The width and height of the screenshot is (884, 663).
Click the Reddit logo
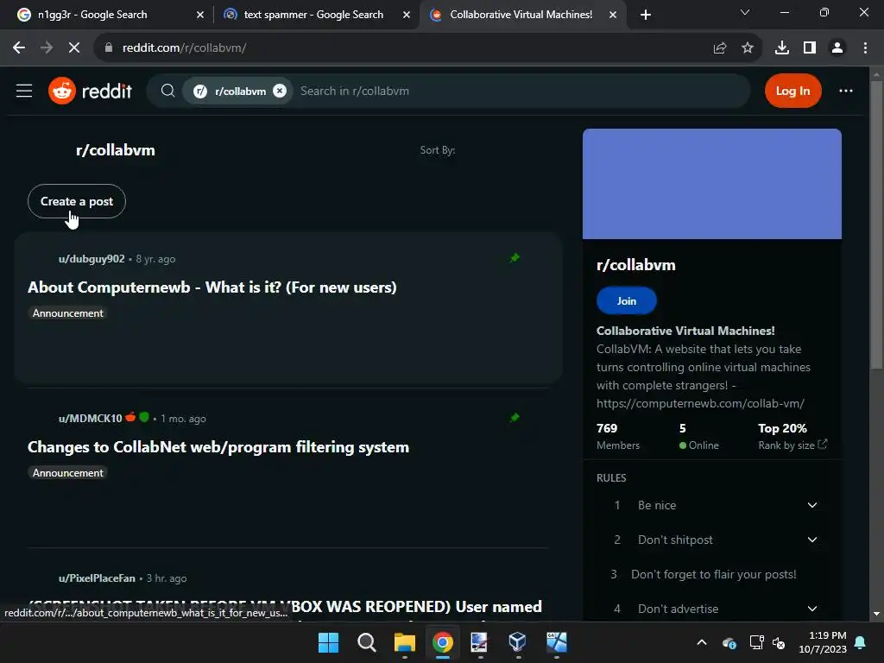(90, 91)
